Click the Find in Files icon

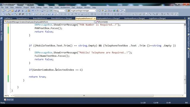(x=69, y=11)
